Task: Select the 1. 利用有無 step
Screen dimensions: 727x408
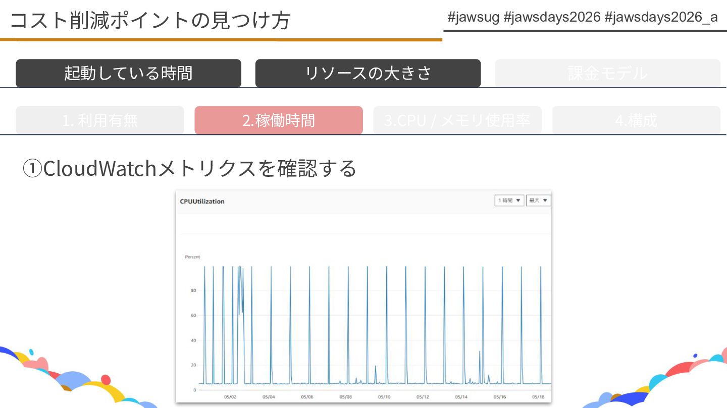Action: [100, 120]
